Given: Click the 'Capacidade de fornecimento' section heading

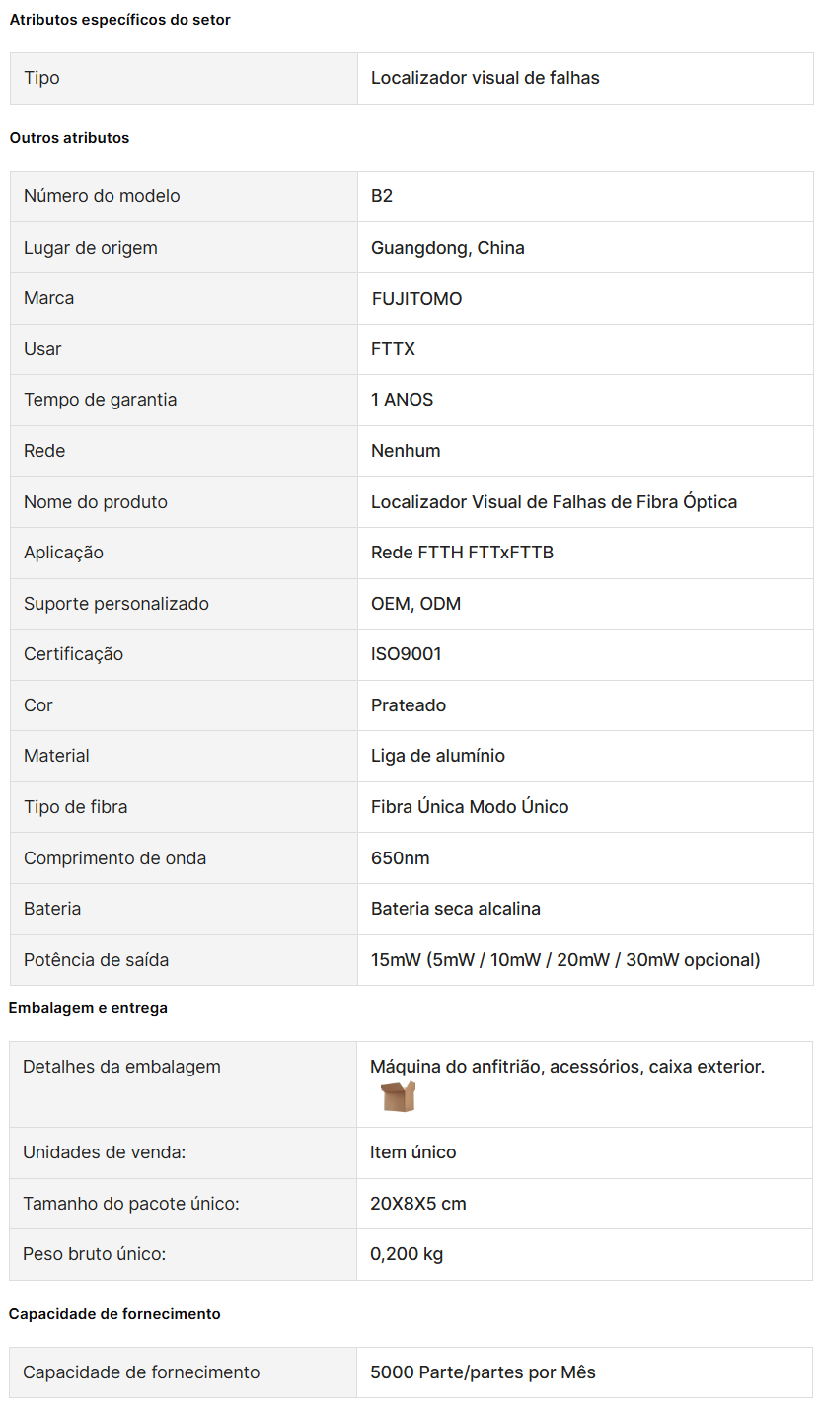Looking at the screenshot, I should tap(114, 1314).
